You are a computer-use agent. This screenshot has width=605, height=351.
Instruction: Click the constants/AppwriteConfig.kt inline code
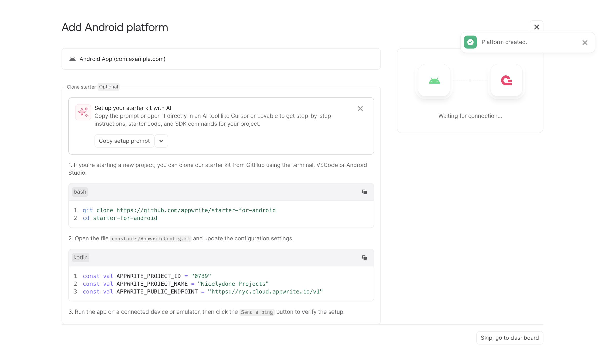coord(151,239)
